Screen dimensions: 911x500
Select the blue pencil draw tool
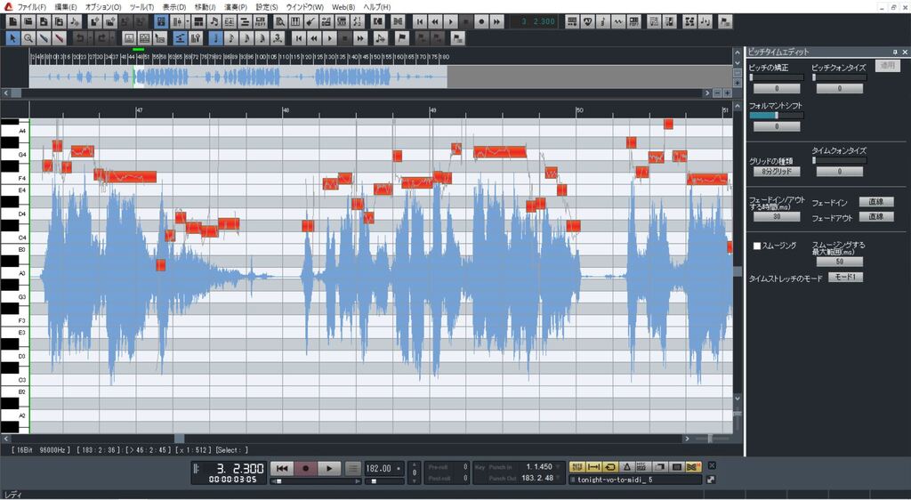[44, 38]
